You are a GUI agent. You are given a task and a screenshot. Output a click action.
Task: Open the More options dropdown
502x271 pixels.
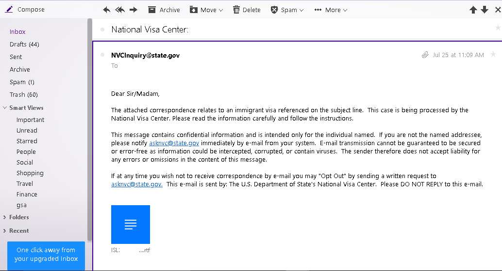click(331, 10)
